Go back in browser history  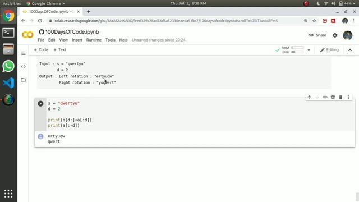point(23,21)
